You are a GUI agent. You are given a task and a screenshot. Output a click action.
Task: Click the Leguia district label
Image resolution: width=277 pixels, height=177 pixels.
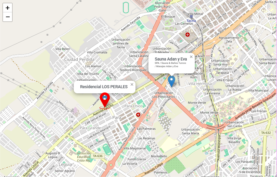point(65,164)
